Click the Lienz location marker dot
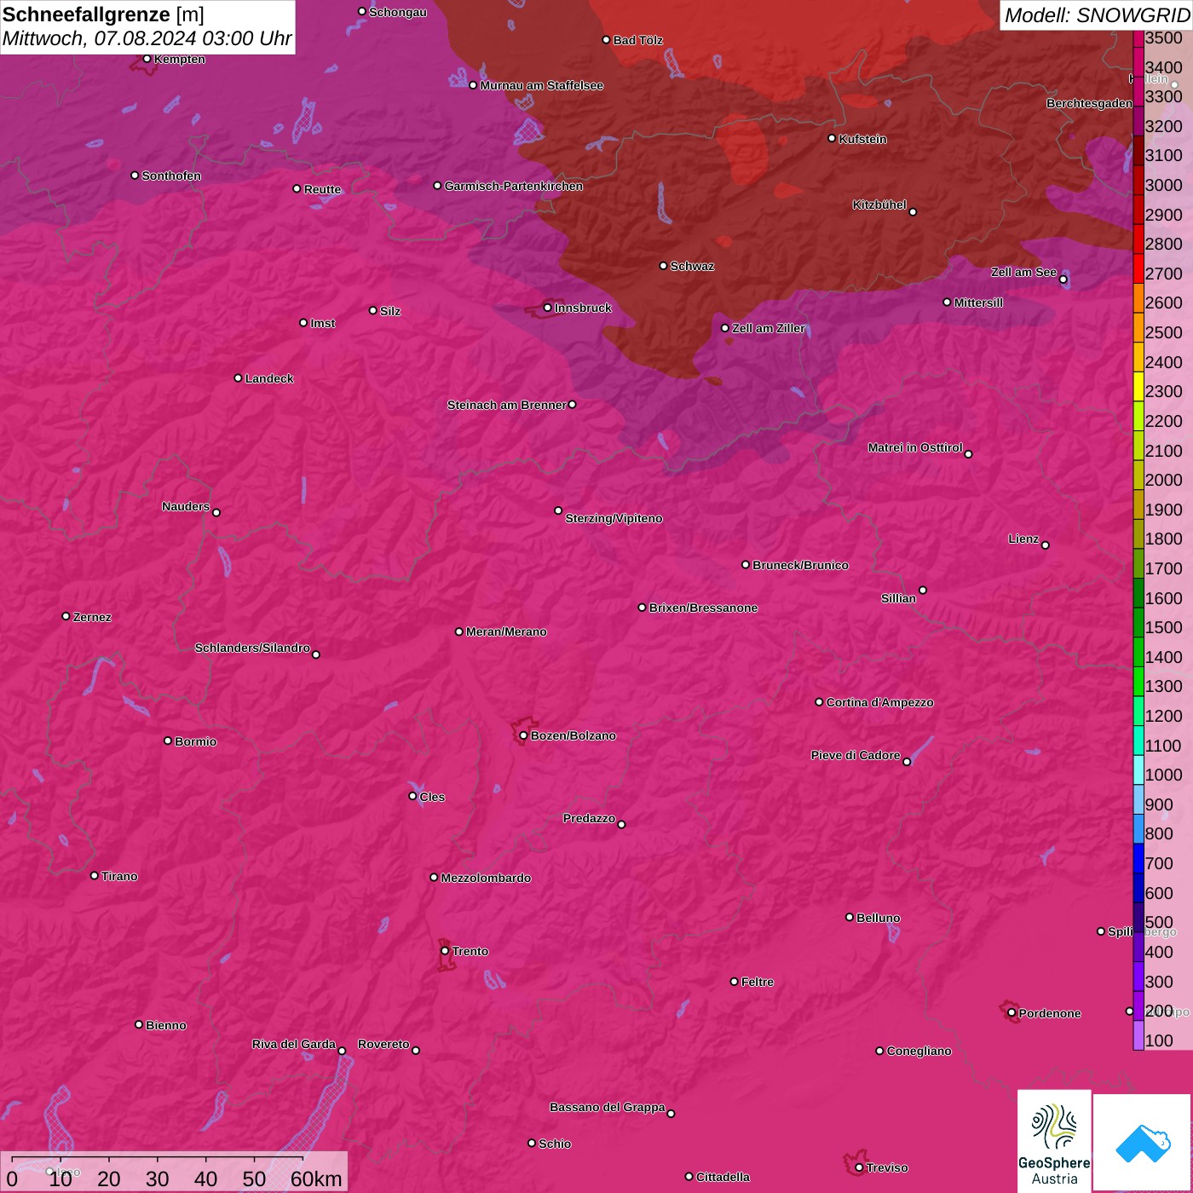Viewport: 1193px width, 1193px height. click(x=1046, y=545)
